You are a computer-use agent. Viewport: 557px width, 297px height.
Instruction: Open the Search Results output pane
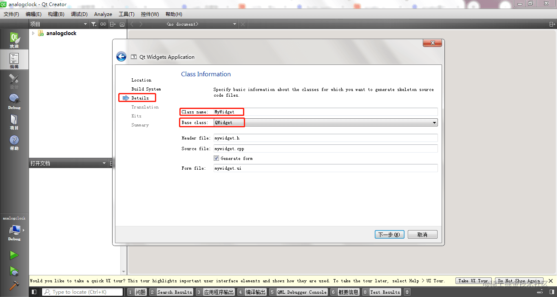pyautogui.click(x=171, y=292)
